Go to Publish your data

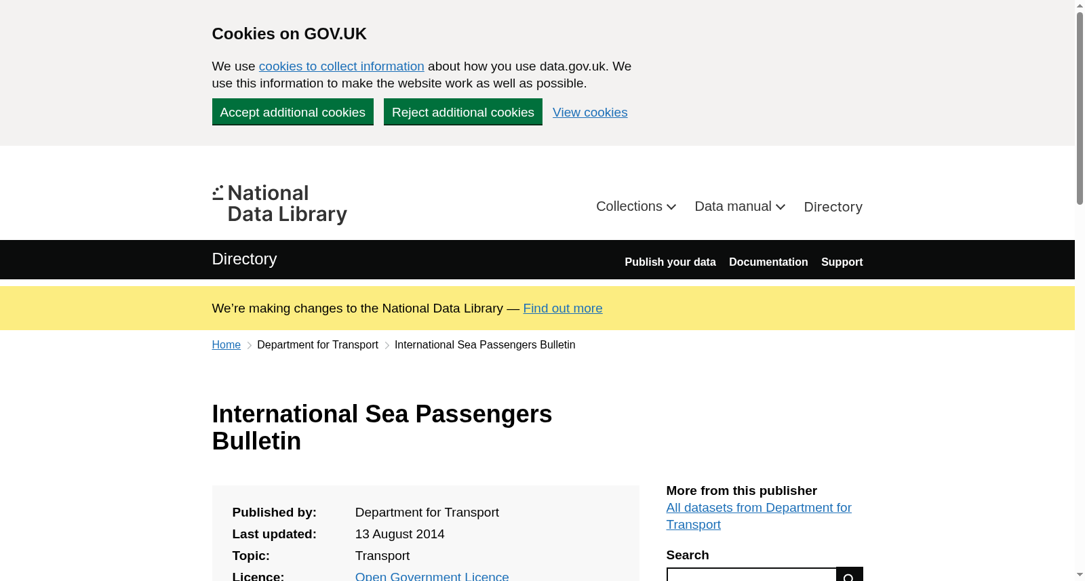click(x=670, y=262)
